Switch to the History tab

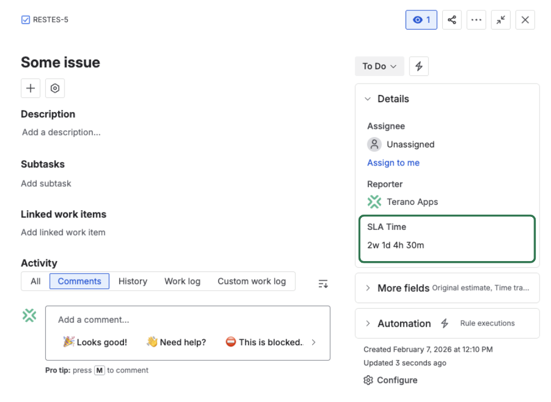point(133,281)
